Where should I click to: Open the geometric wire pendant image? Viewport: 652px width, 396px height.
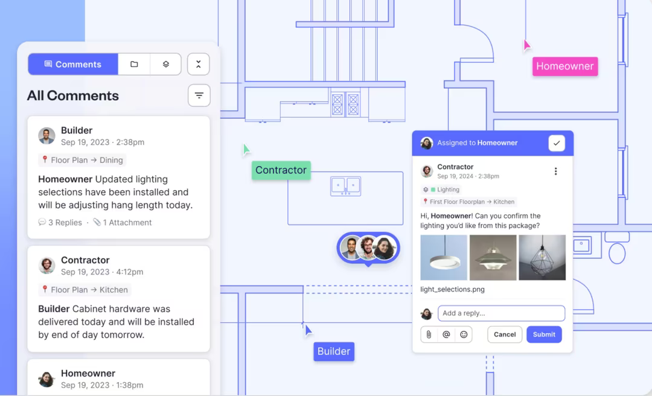[x=542, y=258]
